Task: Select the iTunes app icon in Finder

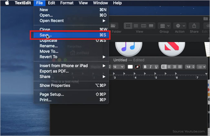Action: (129, 48)
